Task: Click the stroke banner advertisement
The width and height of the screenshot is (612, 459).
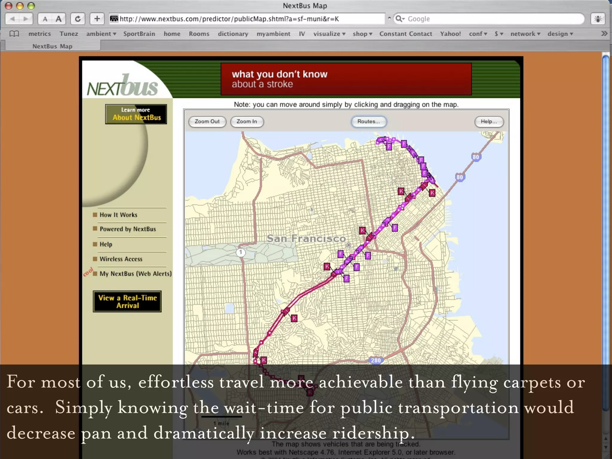Action: click(346, 79)
